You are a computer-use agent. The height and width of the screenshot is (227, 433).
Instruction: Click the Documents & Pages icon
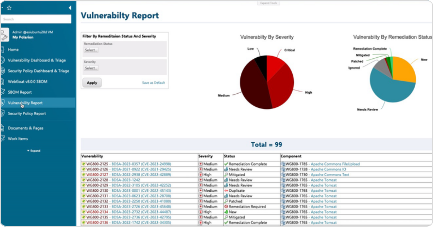pos(3,128)
